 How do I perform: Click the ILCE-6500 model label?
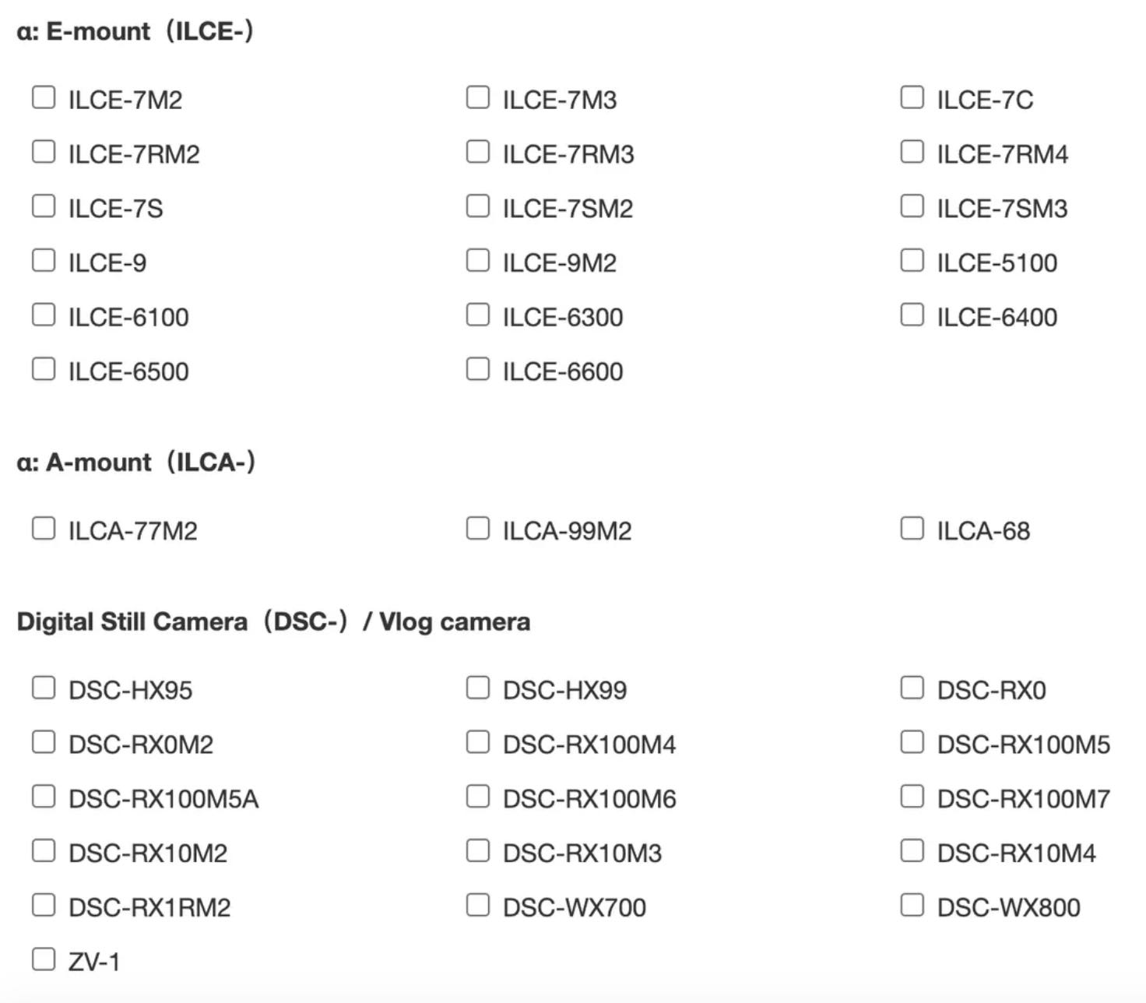[128, 371]
